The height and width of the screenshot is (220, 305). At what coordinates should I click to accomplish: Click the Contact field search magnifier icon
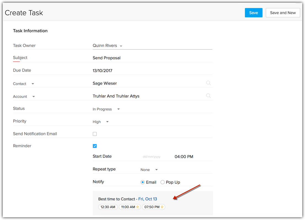208,83
